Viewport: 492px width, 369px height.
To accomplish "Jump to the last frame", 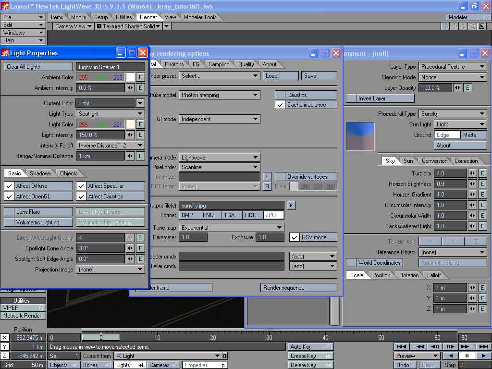I will (483, 346).
